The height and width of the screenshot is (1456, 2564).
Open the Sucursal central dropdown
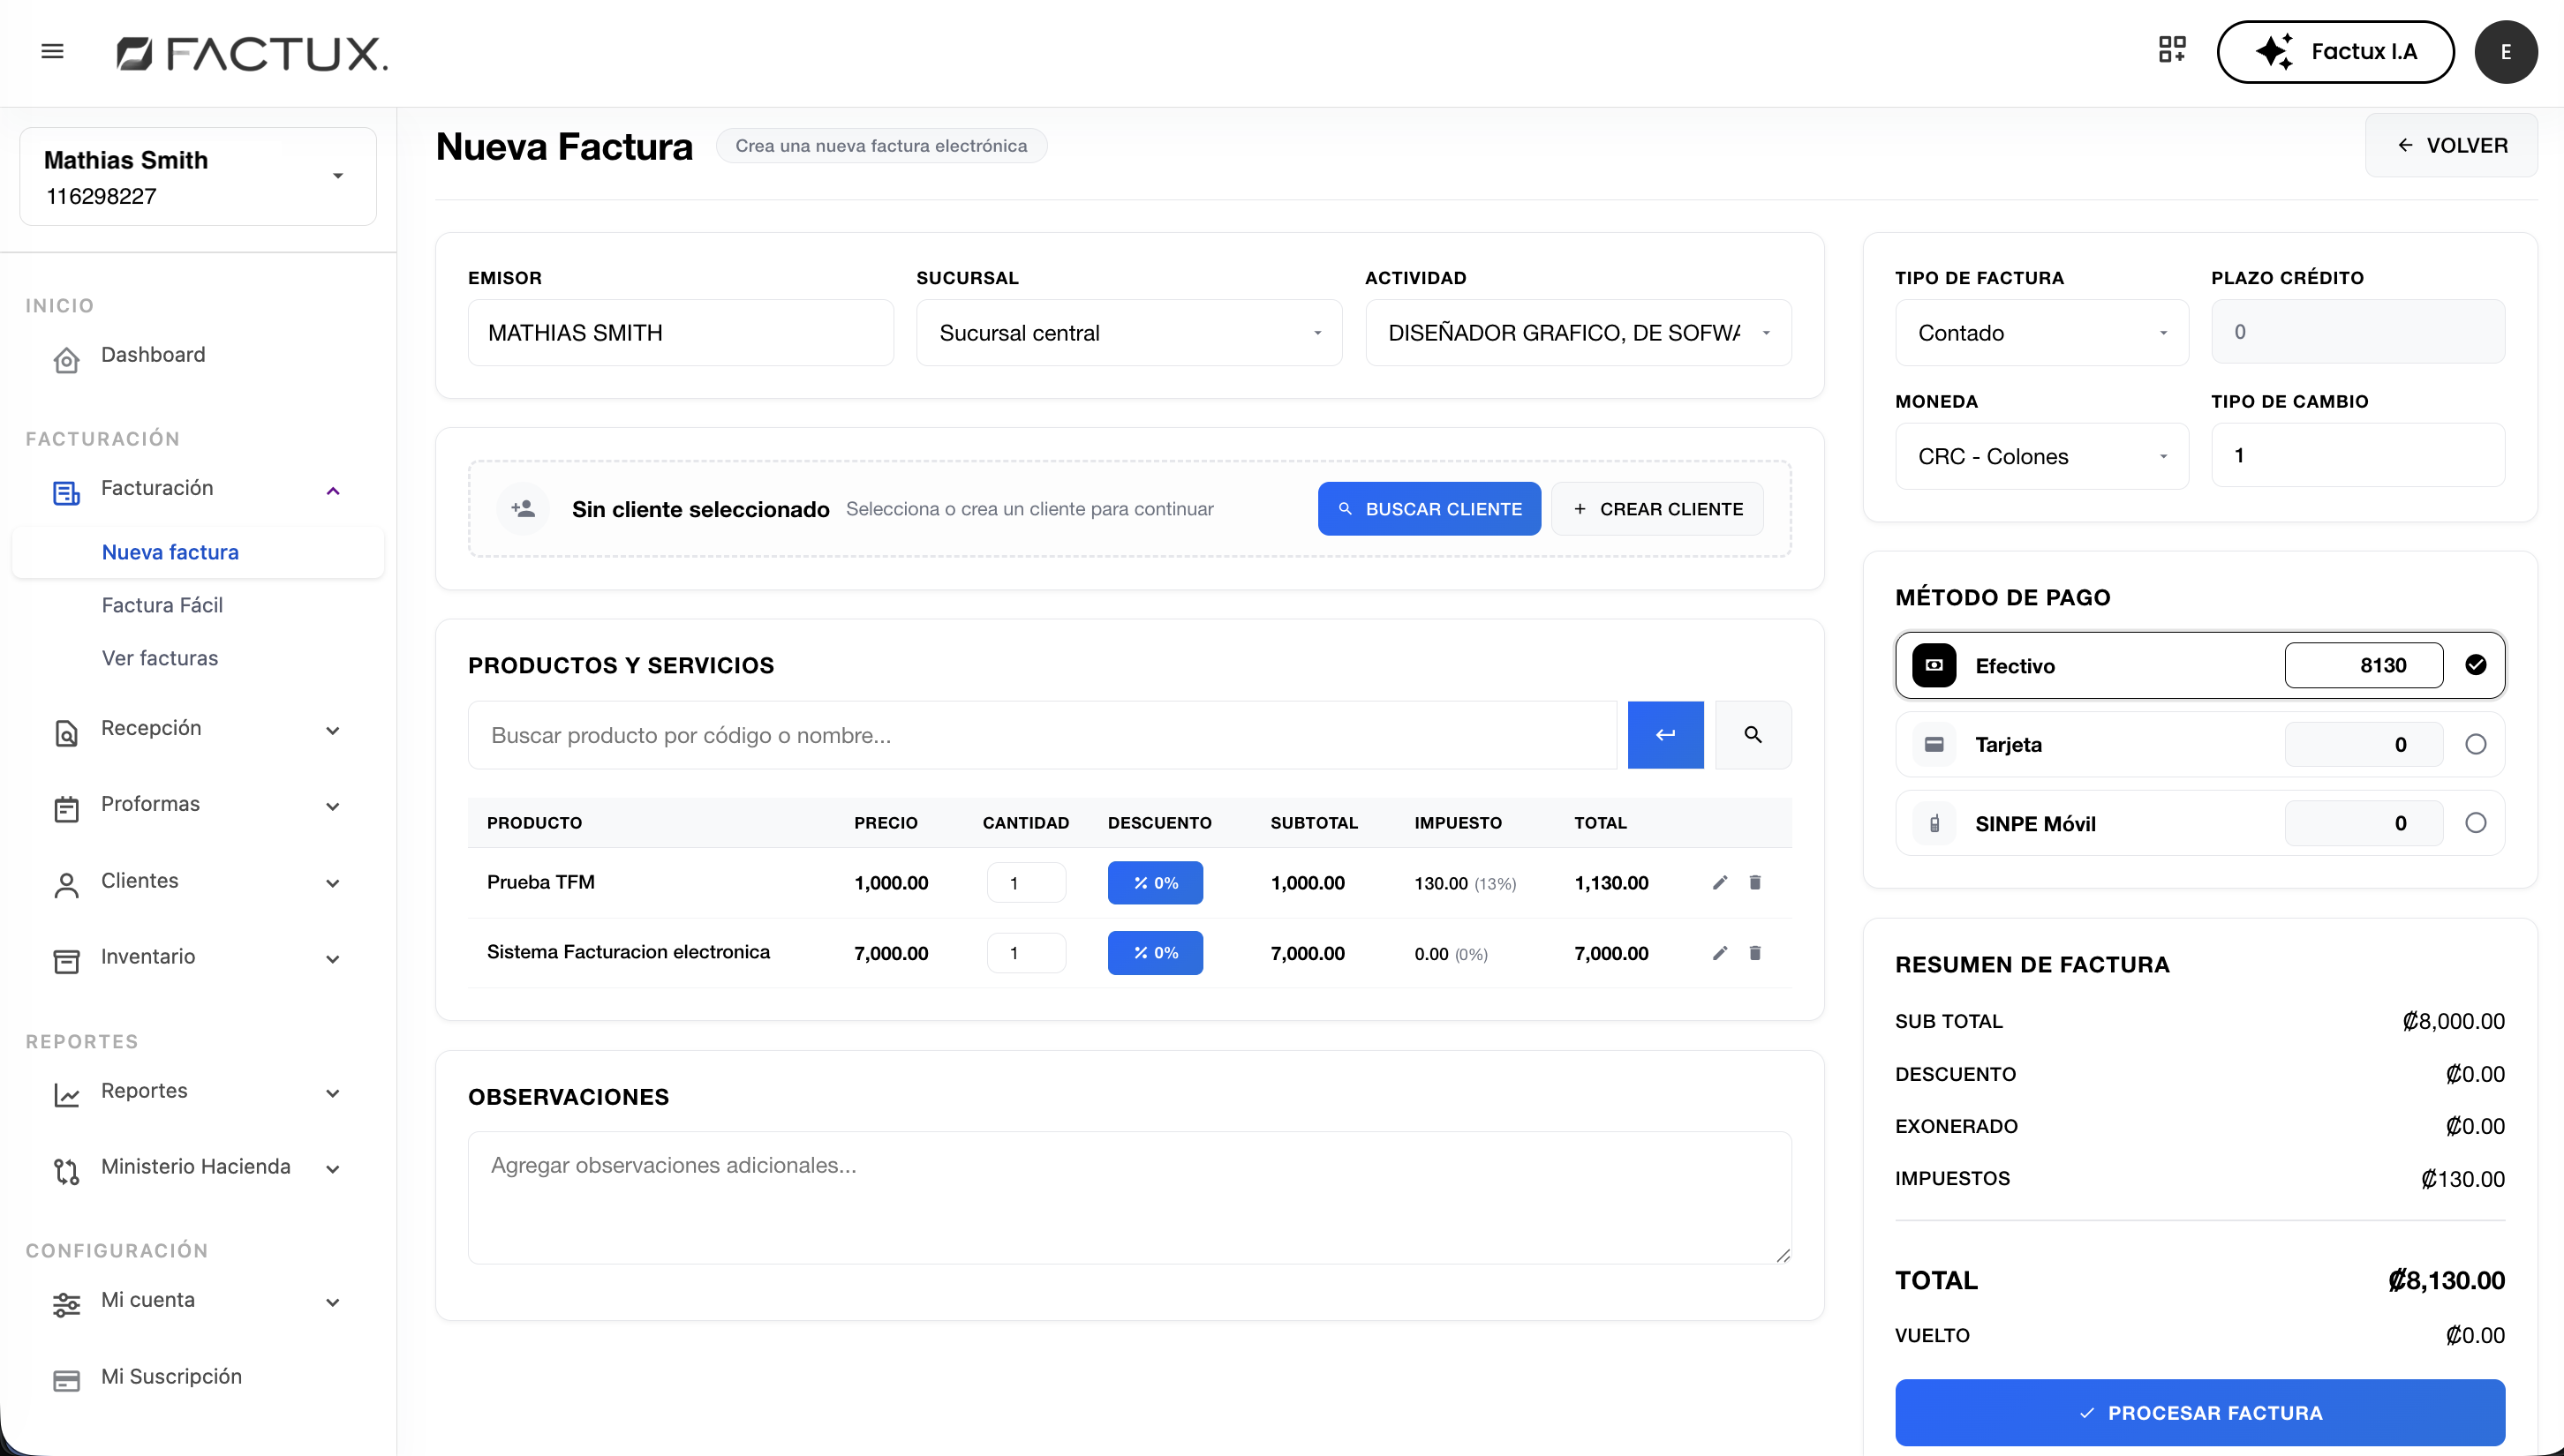click(x=1128, y=333)
